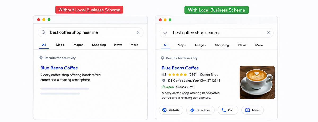Open Blue Beans Coffee link in right window
The height and width of the screenshot is (122, 318).
180,68
